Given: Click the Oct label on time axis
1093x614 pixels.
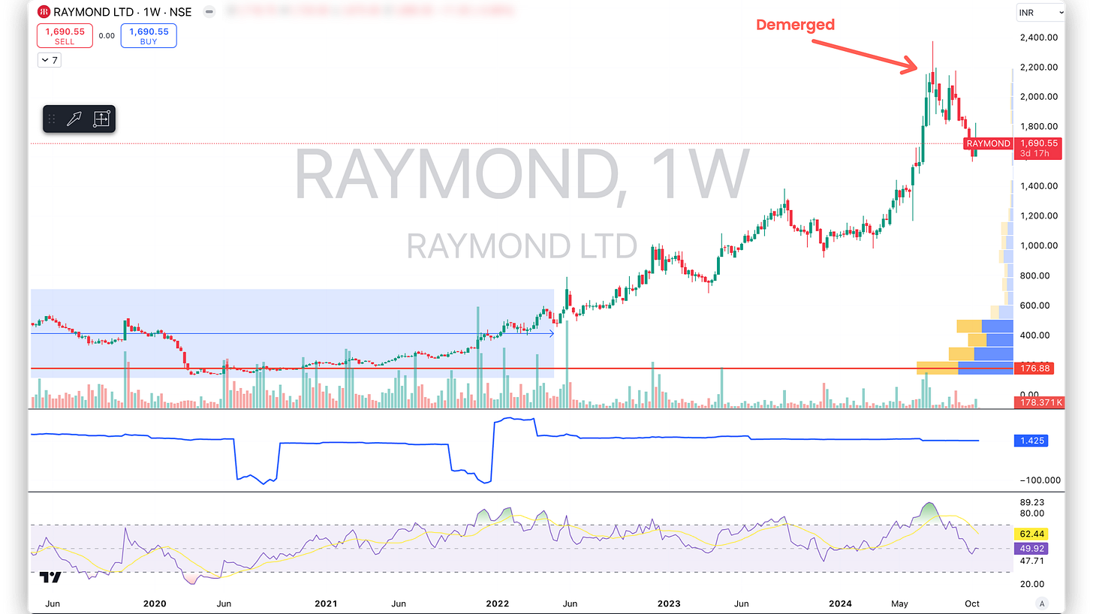Looking at the screenshot, I should pyautogui.click(x=973, y=603).
